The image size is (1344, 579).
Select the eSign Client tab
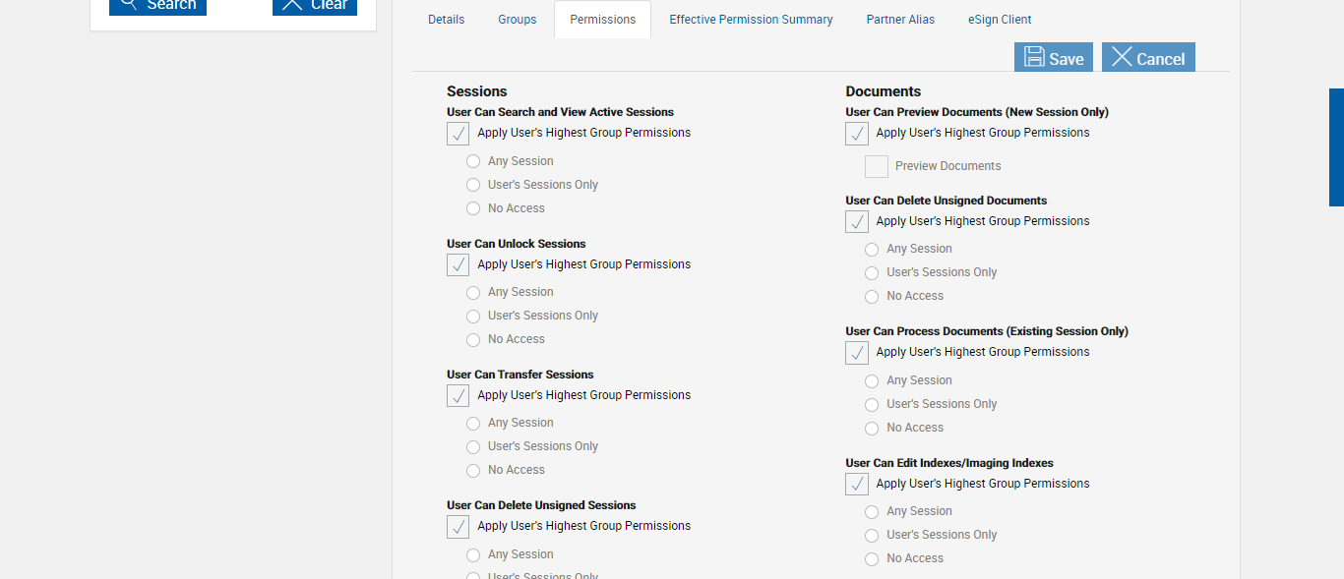click(x=1000, y=20)
